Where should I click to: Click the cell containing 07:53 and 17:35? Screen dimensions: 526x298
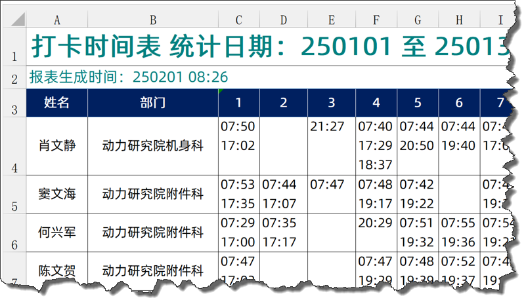(238, 194)
